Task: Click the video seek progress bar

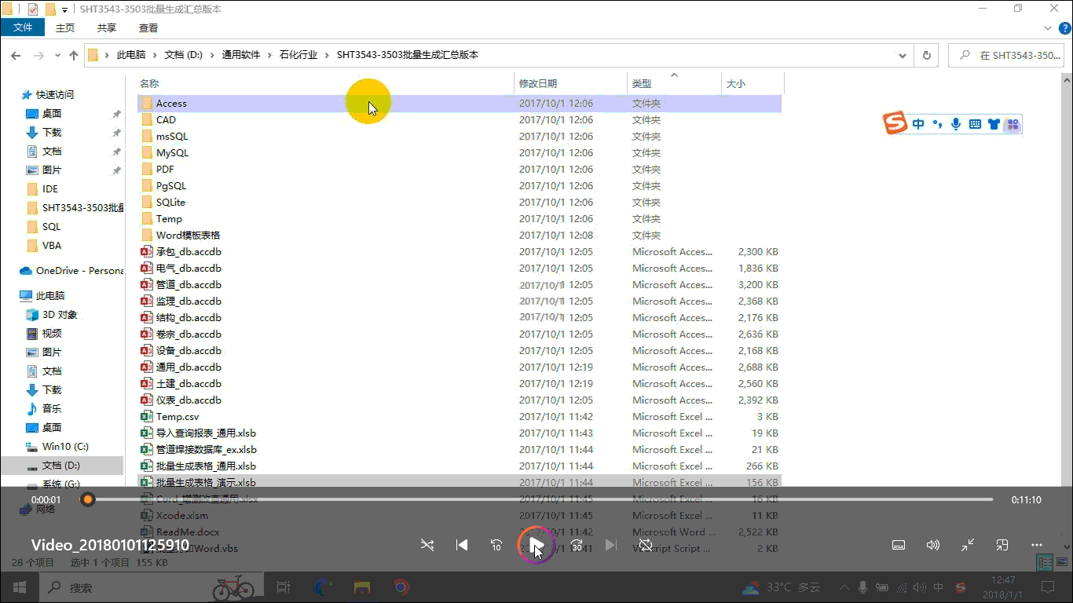Action: point(540,499)
